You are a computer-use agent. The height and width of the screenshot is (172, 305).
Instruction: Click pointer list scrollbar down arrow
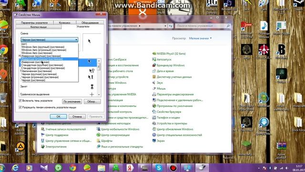[99, 95]
